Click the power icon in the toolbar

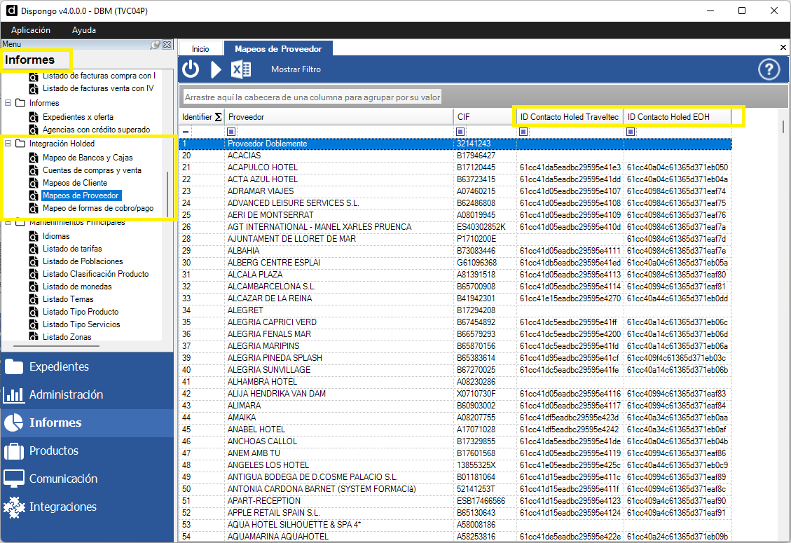[191, 69]
